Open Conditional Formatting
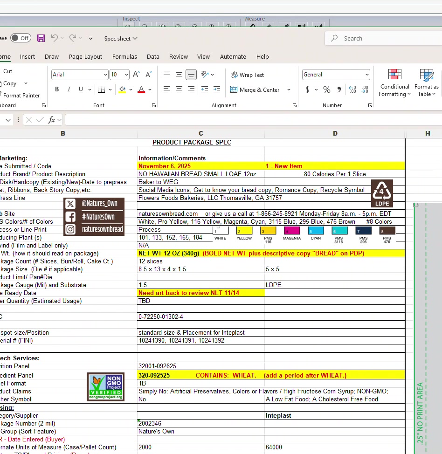442x454 pixels. coord(394,84)
